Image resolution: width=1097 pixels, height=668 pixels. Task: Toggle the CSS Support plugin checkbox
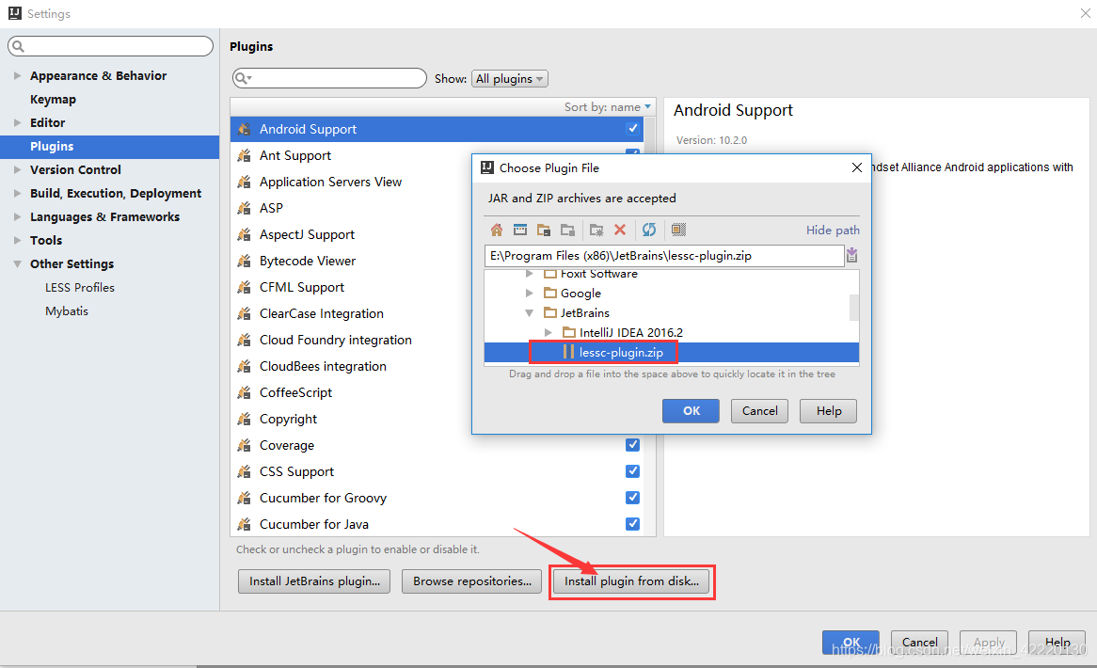click(x=632, y=471)
